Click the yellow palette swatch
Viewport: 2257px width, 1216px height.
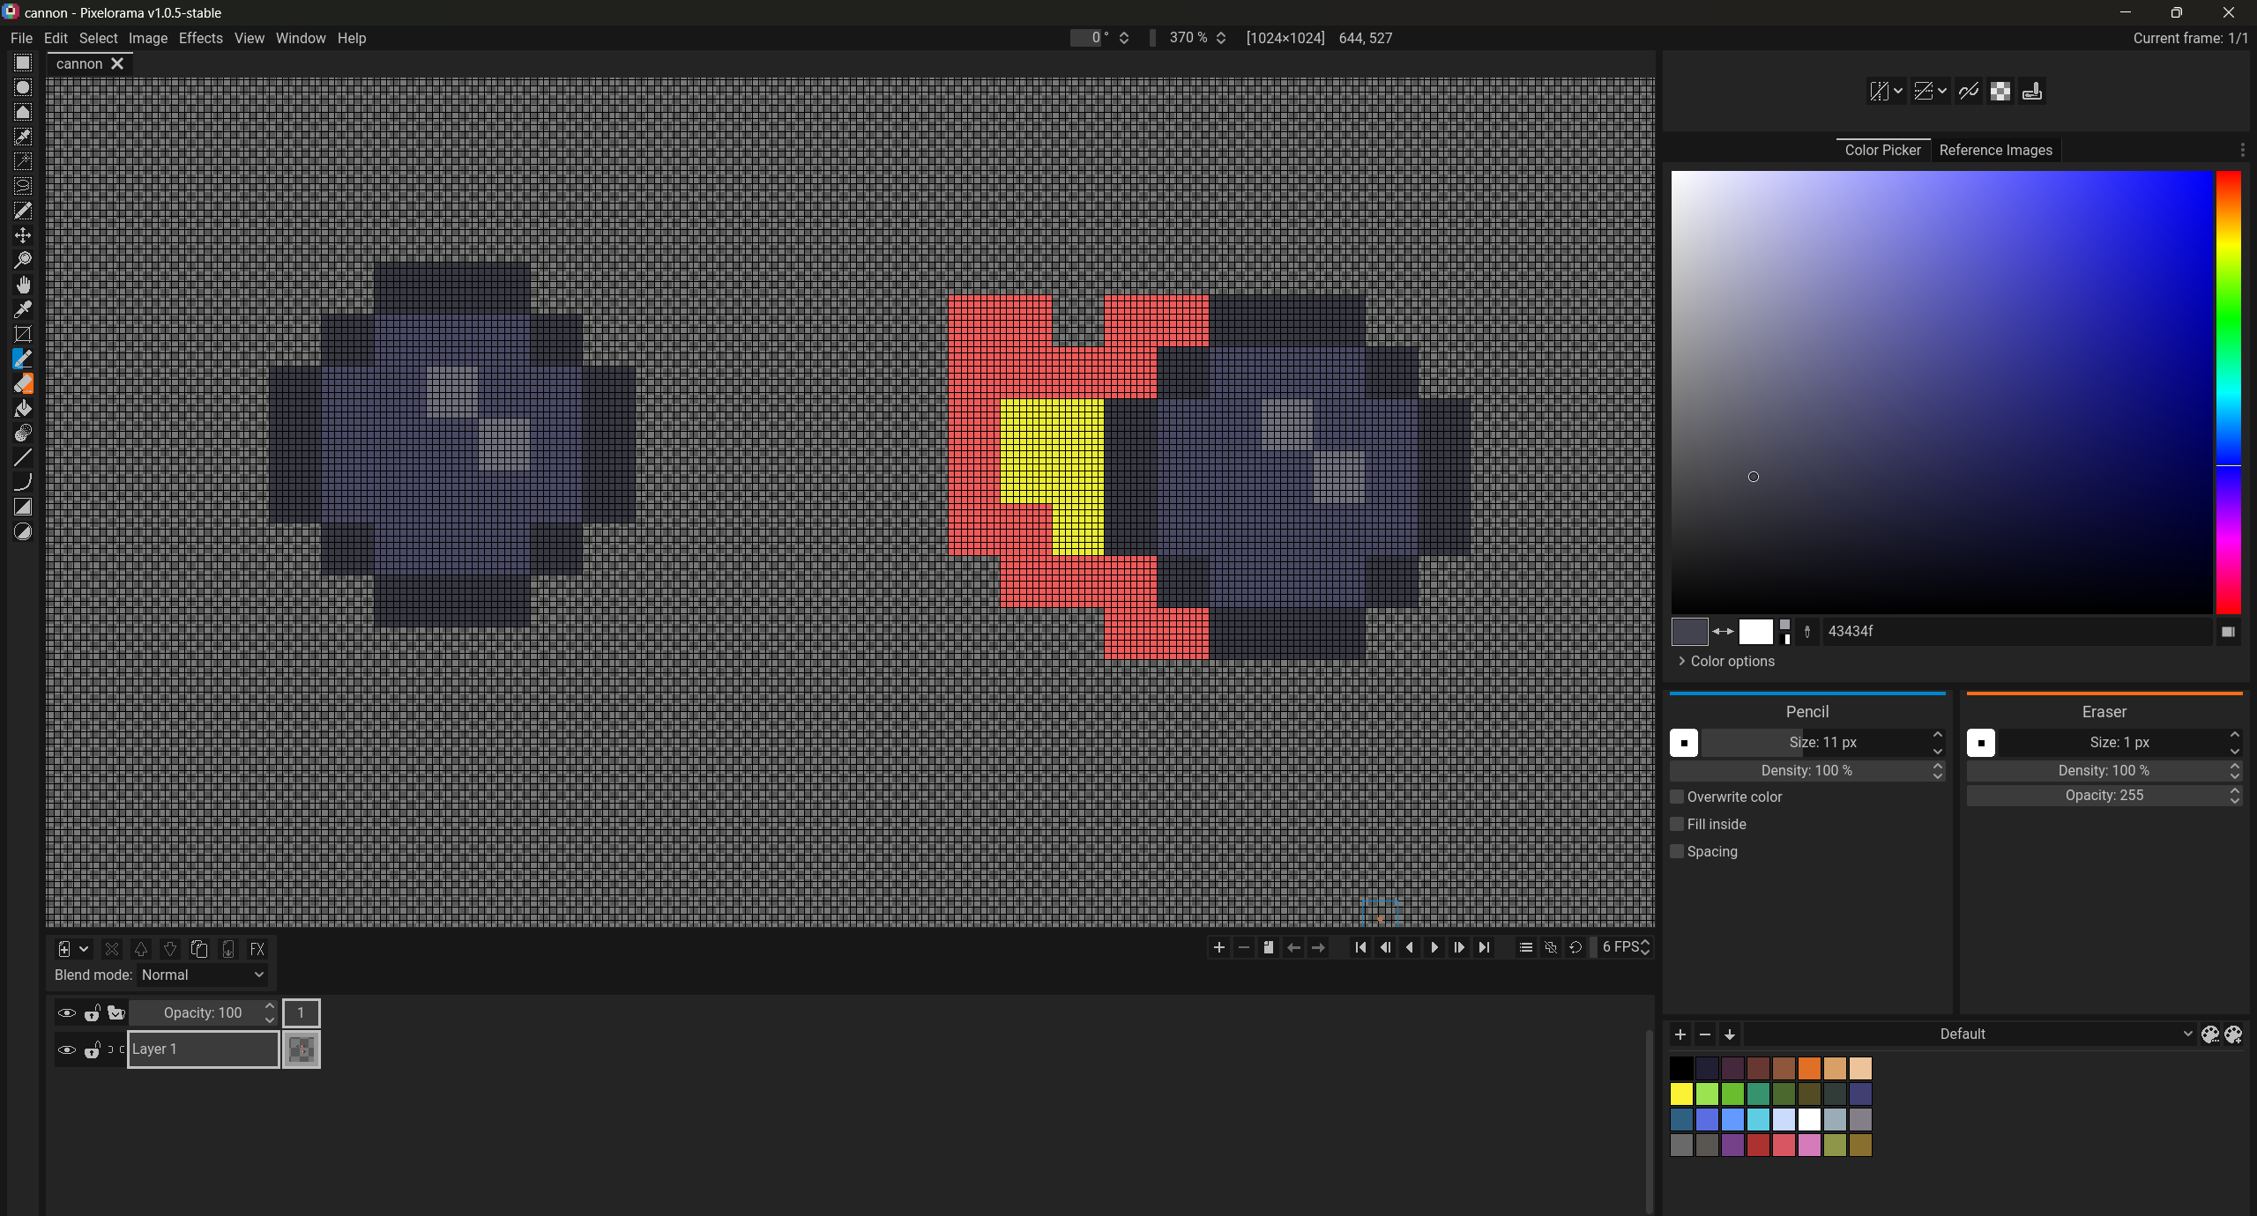click(1681, 1094)
